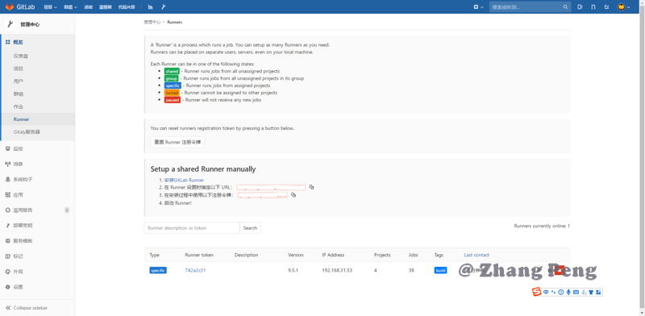Open the merge requests icon in top bar
The height and width of the screenshot is (316, 645).
pos(593,7)
